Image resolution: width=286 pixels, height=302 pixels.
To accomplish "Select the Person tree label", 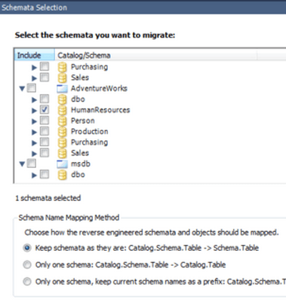I will [x=82, y=120].
